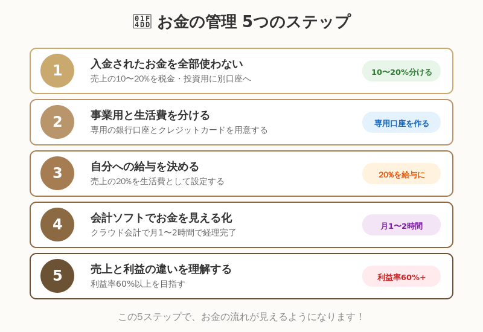The height and width of the screenshot is (332, 483).
Task: Click the step 1 number circle
Action: pos(57,71)
